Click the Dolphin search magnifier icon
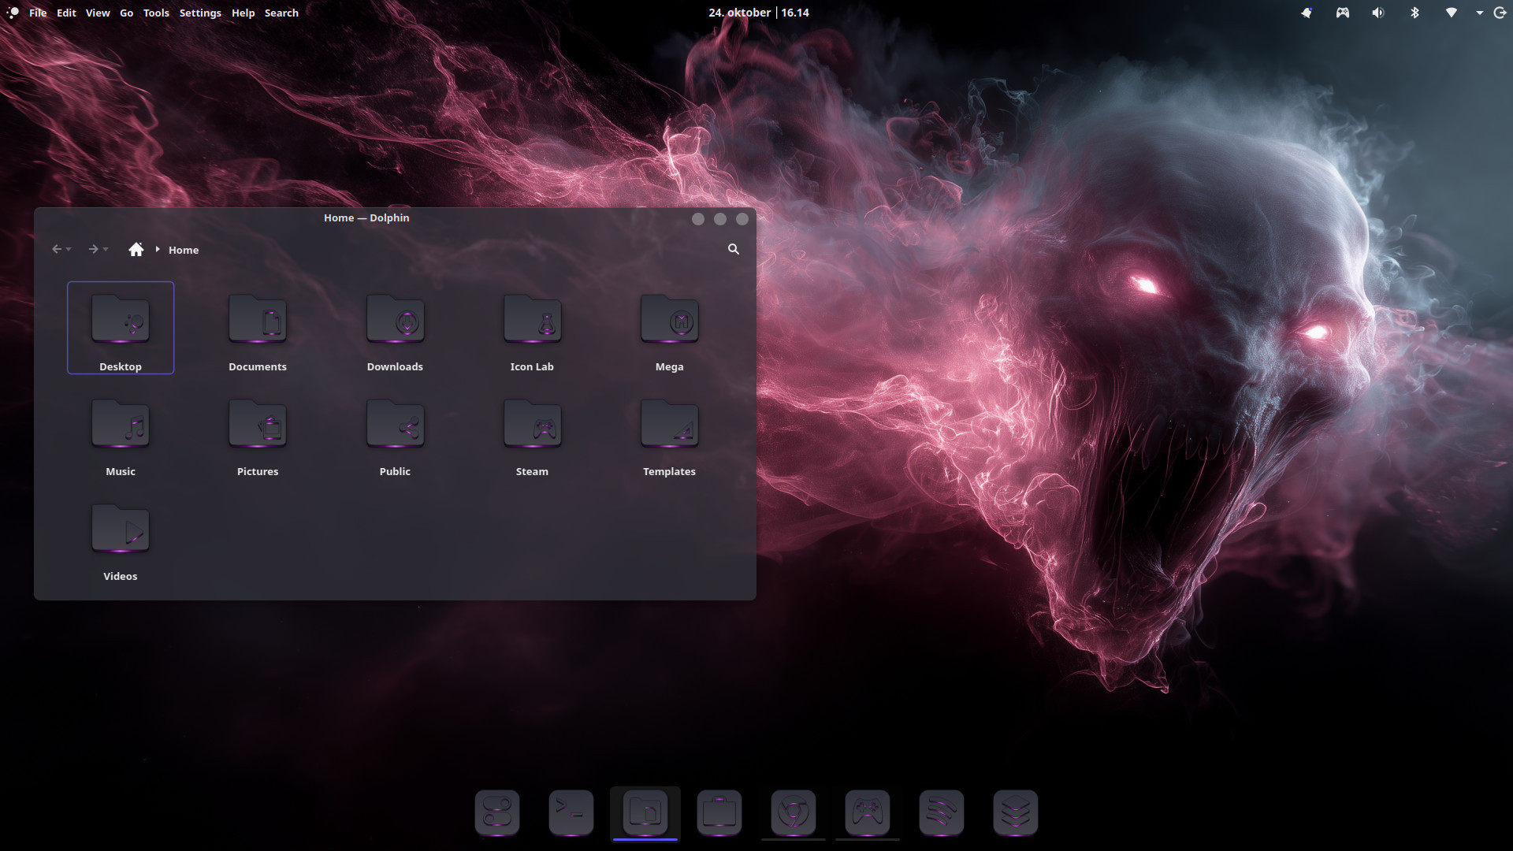This screenshot has height=851, width=1513. [x=733, y=249]
